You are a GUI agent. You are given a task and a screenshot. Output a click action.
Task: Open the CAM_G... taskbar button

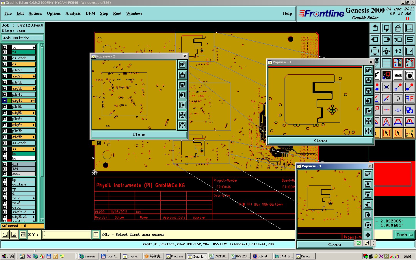coord(284,256)
